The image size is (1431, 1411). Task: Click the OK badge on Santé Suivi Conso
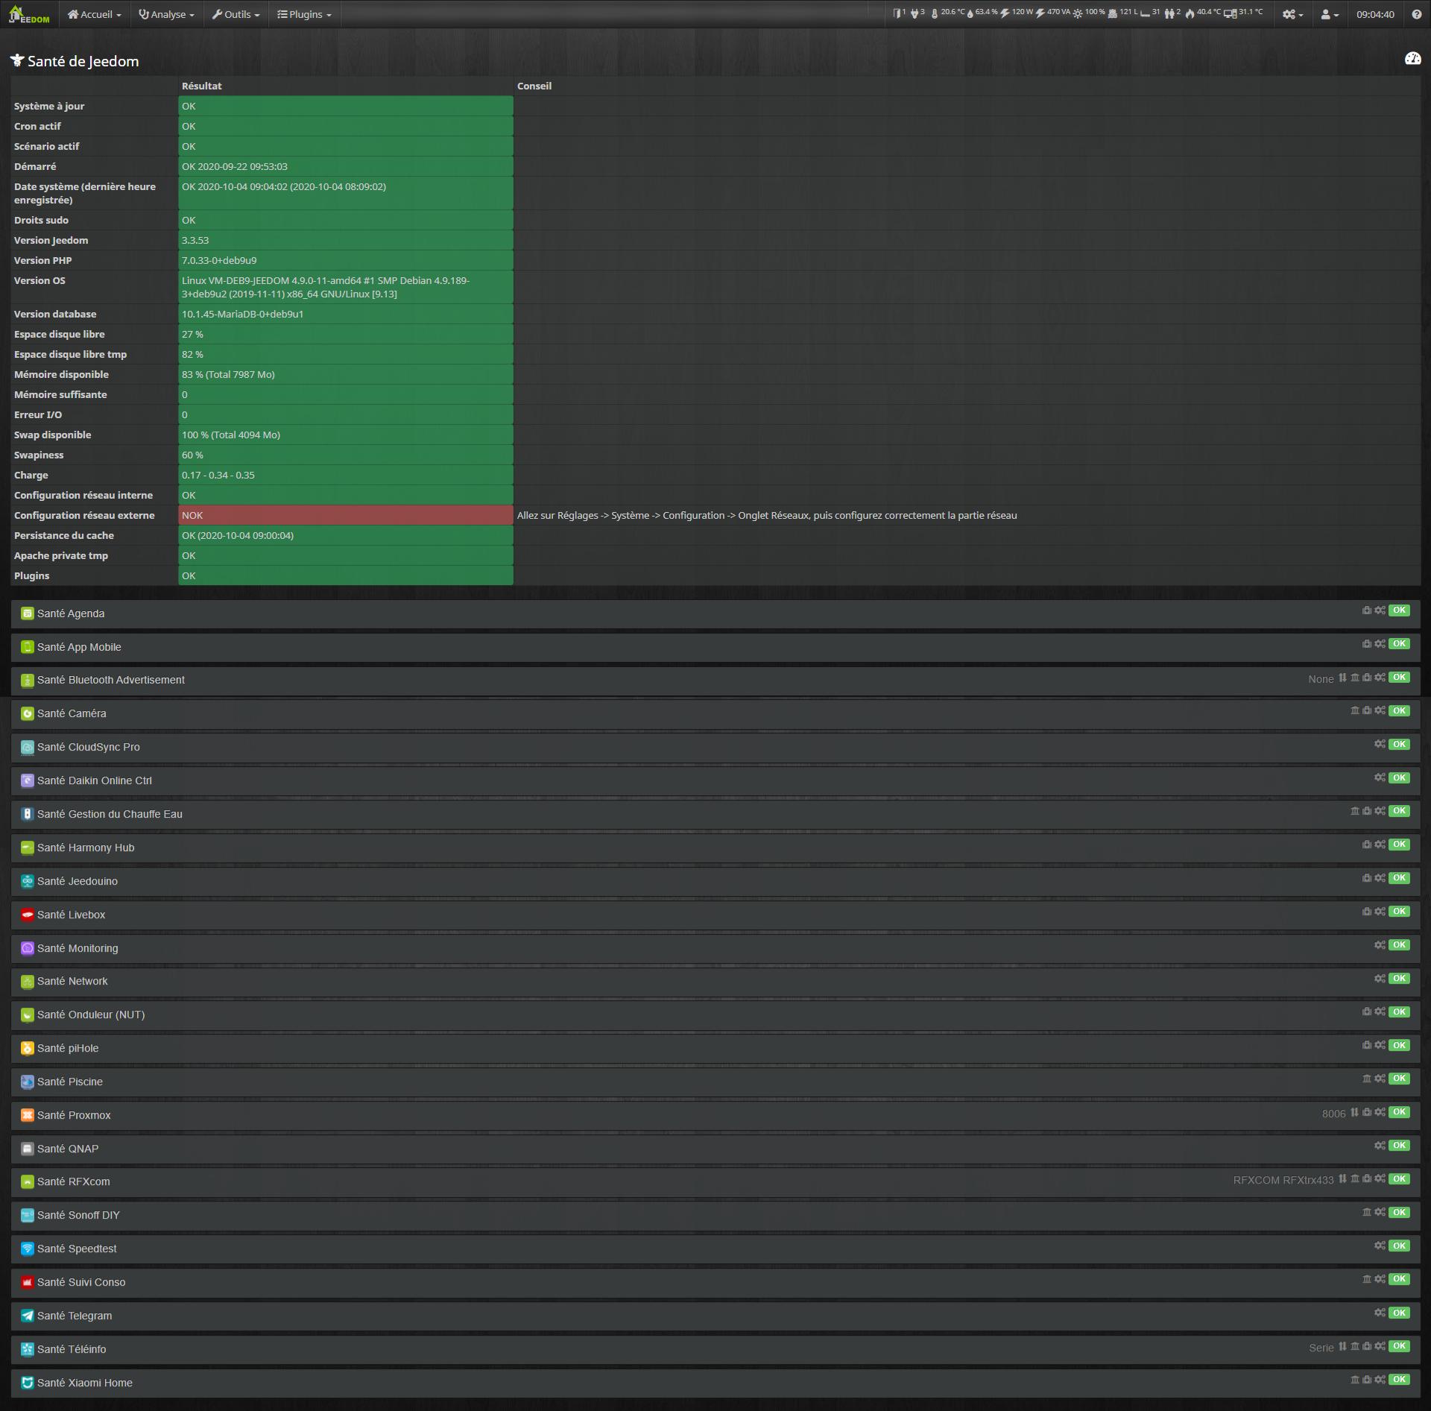tap(1399, 1279)
